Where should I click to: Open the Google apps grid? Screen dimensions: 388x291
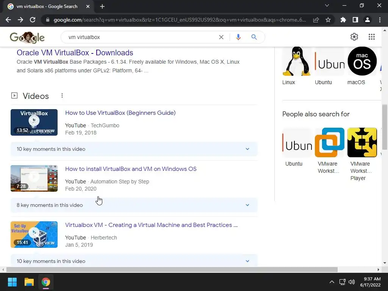(372, 37)
